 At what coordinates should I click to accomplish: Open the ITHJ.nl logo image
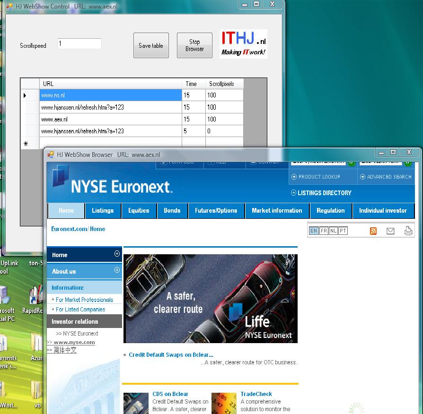tap(243, 43)
